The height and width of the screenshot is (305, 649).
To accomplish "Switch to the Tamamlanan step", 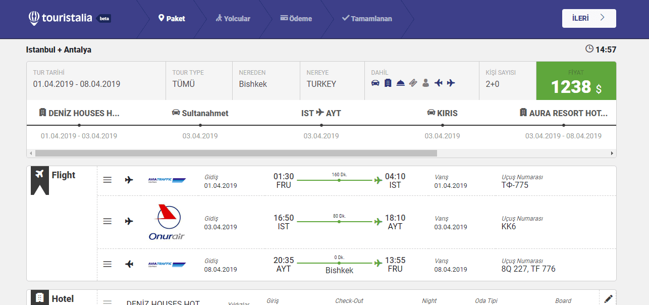I will [367, 19].
